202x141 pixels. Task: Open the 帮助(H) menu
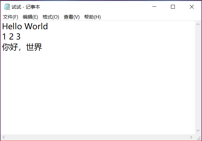coord(93,17)
